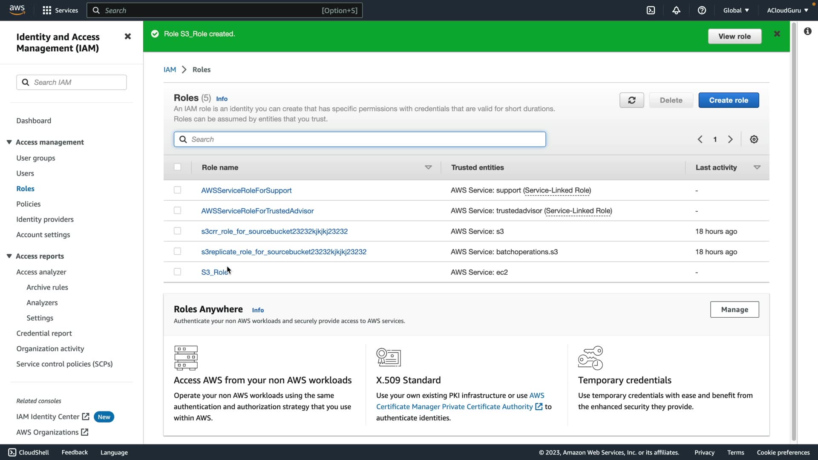This screenshot has width=818, height=460.
Task: Open the notifications bell icon
Action: [676, 10]
